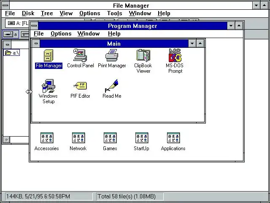The width and height of the screenshot is (270, 203).
Task: Open the Main group window control menu box
Action: [36, 43]
